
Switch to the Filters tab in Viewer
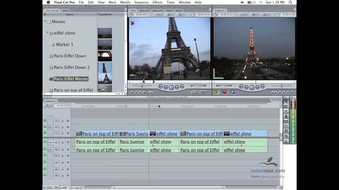169,11
